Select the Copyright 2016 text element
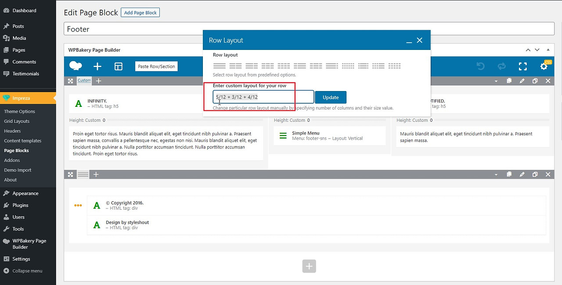562x285 pixels. coord(316,205)
